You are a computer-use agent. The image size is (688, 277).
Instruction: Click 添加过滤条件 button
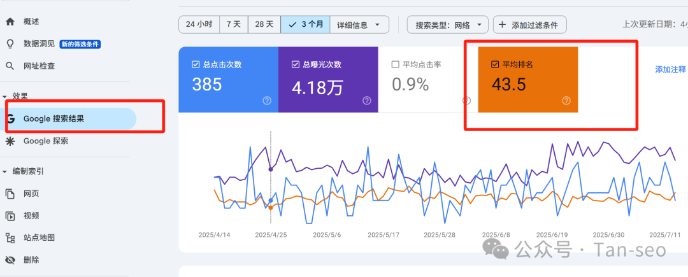529,25
